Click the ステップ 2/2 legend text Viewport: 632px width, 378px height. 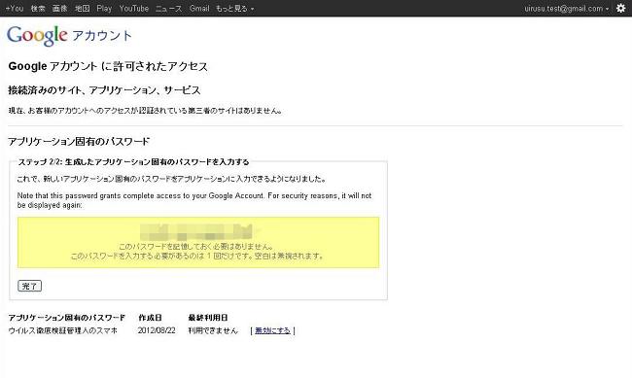(x=133, y=162)
